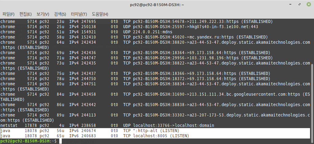The image size is (314, 144).
Task: Click the pc92@pc92-B150M-DS3H window title
Action: click(157, 5)
